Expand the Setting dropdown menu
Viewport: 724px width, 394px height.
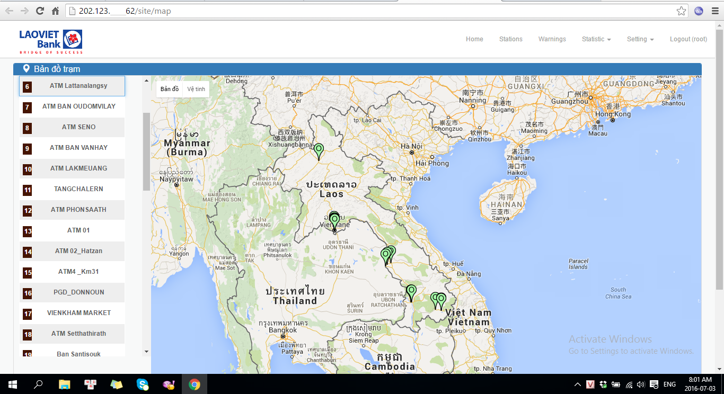pos(640,39)
